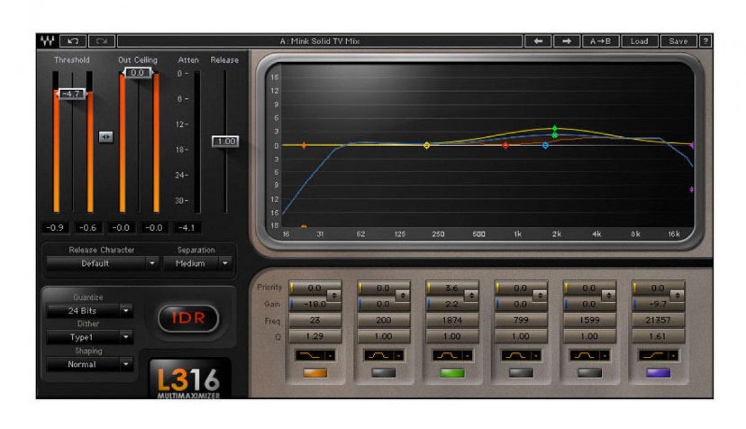The height and width of the screenshot is (429, 746).
Task: Click the Freq field showing 200
Action: [x=384, y=321]
